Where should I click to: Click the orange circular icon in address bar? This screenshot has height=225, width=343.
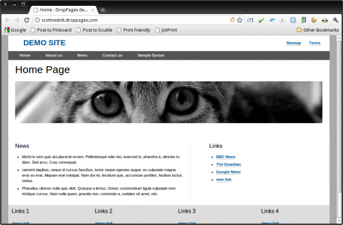[232, 20]
